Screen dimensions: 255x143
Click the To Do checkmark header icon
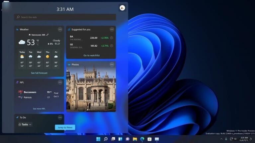coord(17,118)
